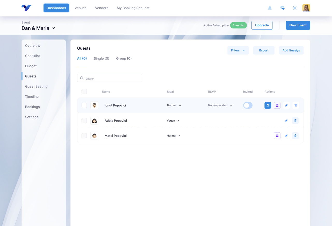
Task: Tick the select-all checkbox in table header
Action: [x=84, y=92]
